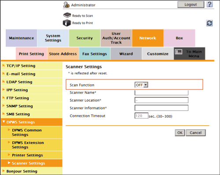
Task: Switch to Fax Settings tab
Action: (95, 54)
